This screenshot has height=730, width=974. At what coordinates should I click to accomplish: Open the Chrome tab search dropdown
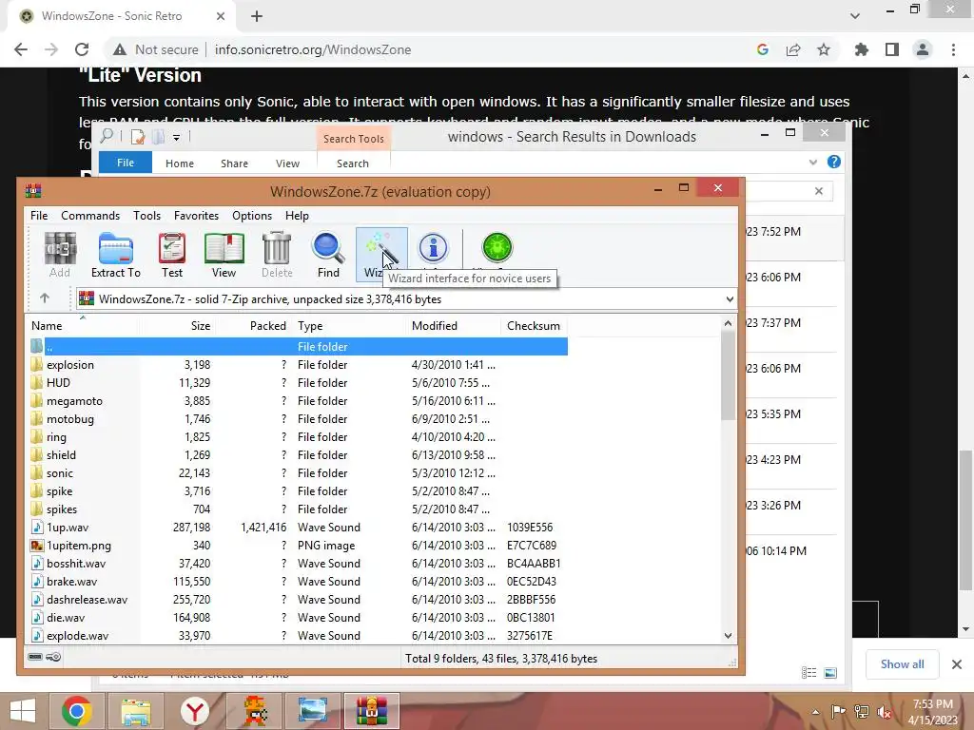click(855, 16)
